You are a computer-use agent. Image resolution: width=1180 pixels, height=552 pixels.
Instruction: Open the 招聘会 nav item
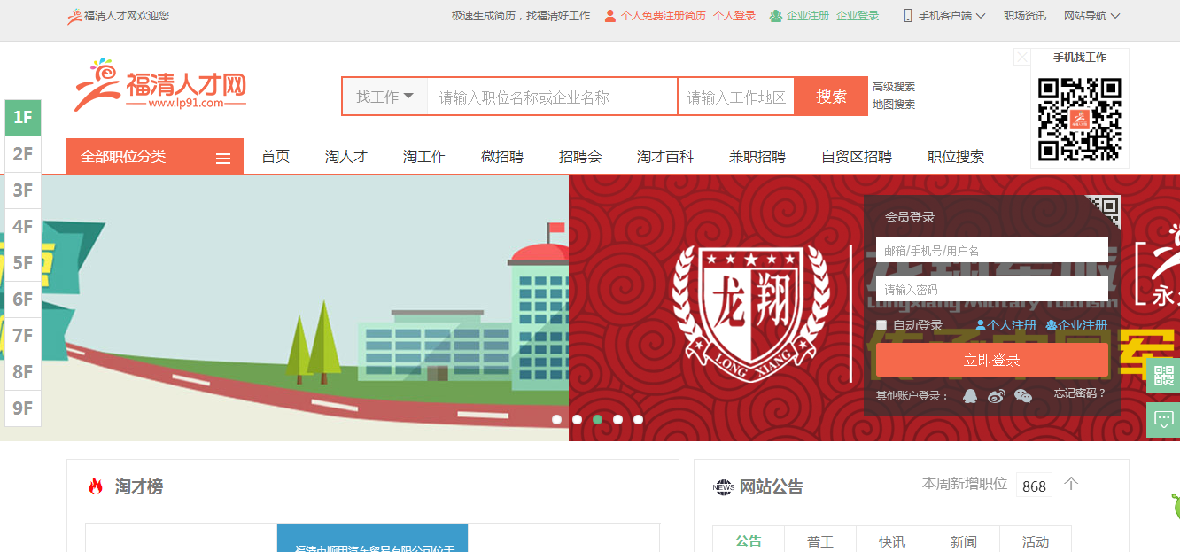click(x=580, y=156)
